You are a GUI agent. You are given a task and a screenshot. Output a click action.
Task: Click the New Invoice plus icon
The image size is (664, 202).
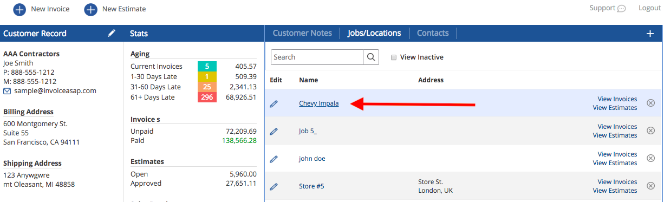pos(19,9)
